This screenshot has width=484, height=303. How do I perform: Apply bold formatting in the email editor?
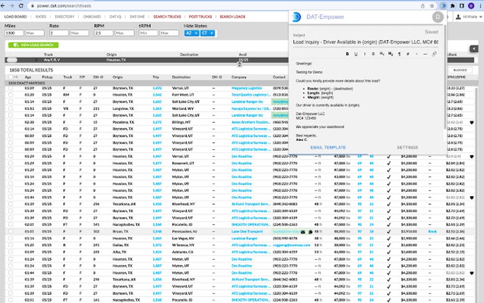coord(347,54)
